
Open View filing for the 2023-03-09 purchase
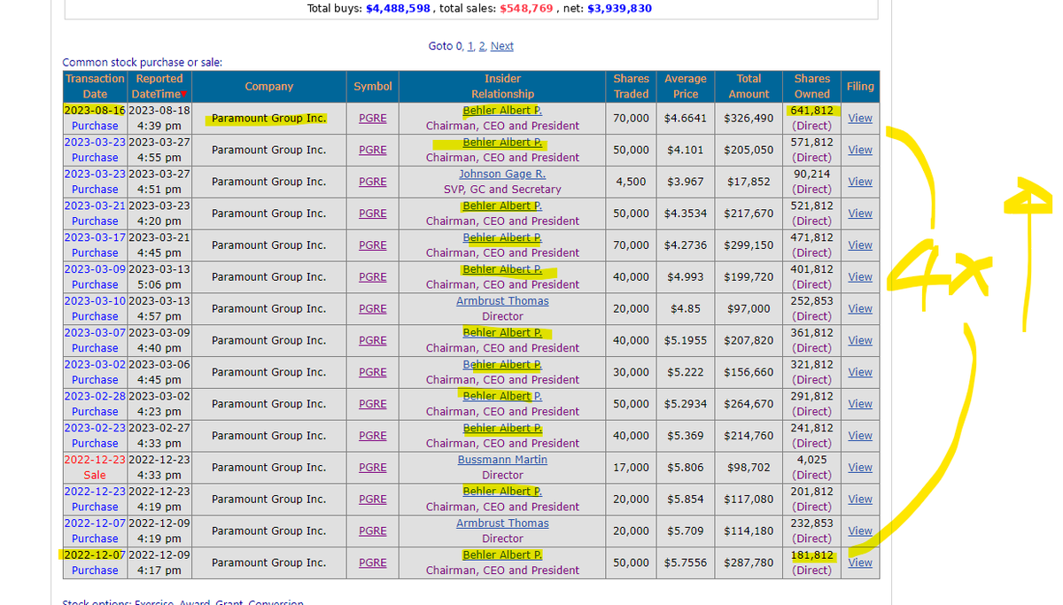(x=860, y=277)
